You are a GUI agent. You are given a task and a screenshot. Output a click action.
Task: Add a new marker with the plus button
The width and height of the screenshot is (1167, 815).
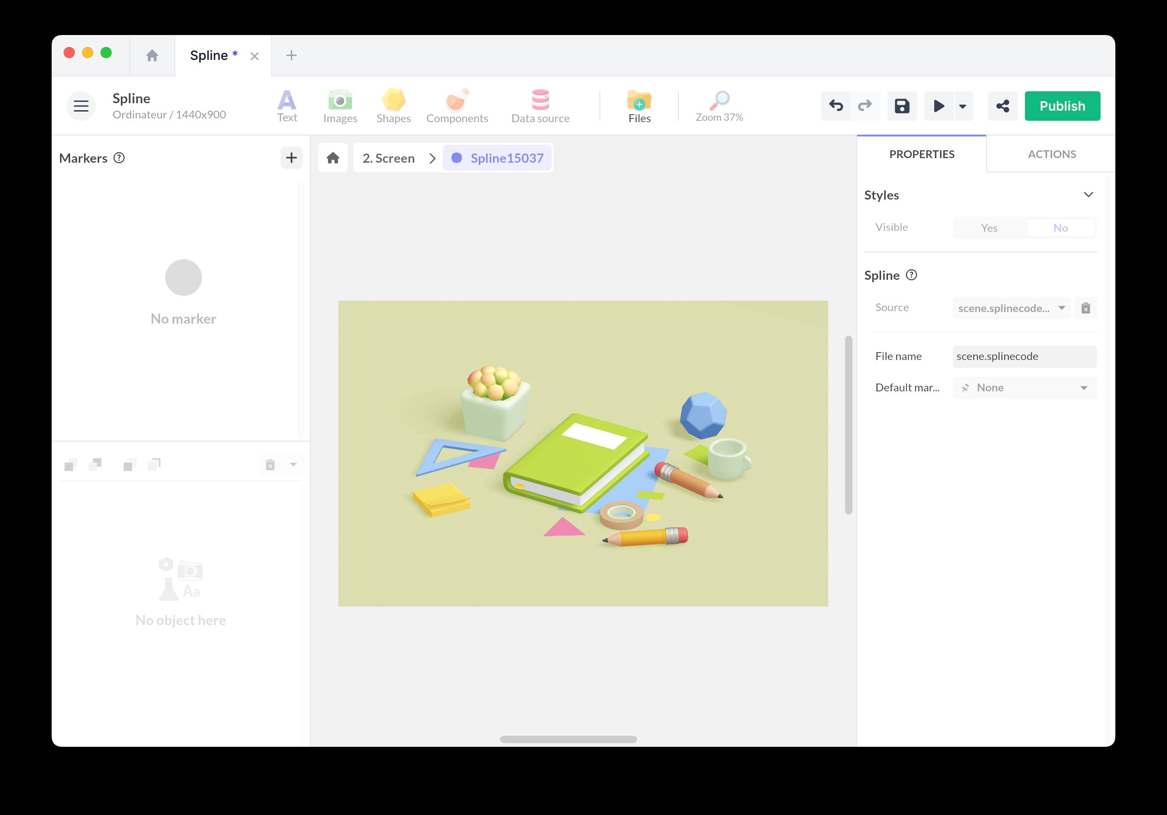[x=291, y=158]
